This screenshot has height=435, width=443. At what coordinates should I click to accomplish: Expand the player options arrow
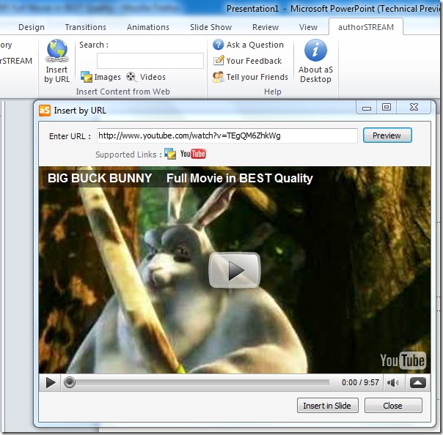point(418,383)
